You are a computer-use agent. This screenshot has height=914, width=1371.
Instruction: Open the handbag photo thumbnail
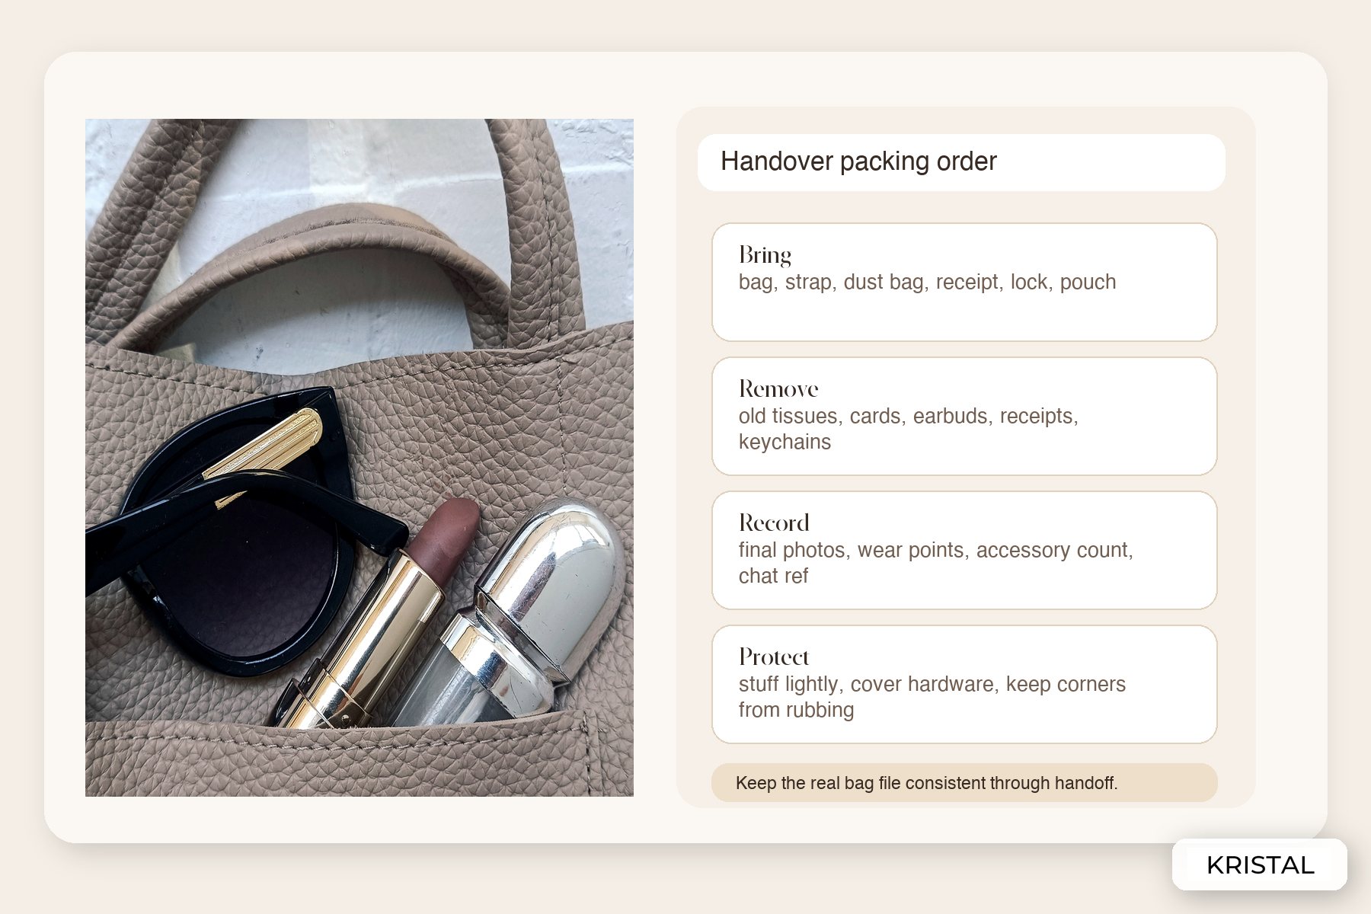click(360, 457)
